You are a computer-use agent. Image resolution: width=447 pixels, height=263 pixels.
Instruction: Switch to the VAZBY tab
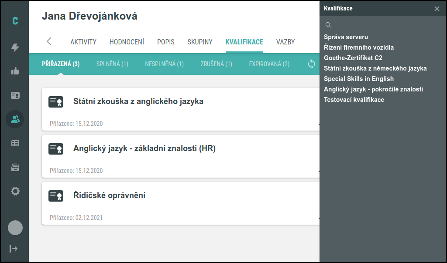tap(286, 42)
